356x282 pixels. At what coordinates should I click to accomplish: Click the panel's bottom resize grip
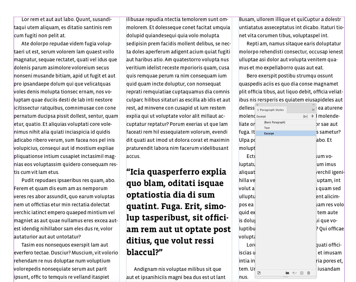click(x=286, y=277)
